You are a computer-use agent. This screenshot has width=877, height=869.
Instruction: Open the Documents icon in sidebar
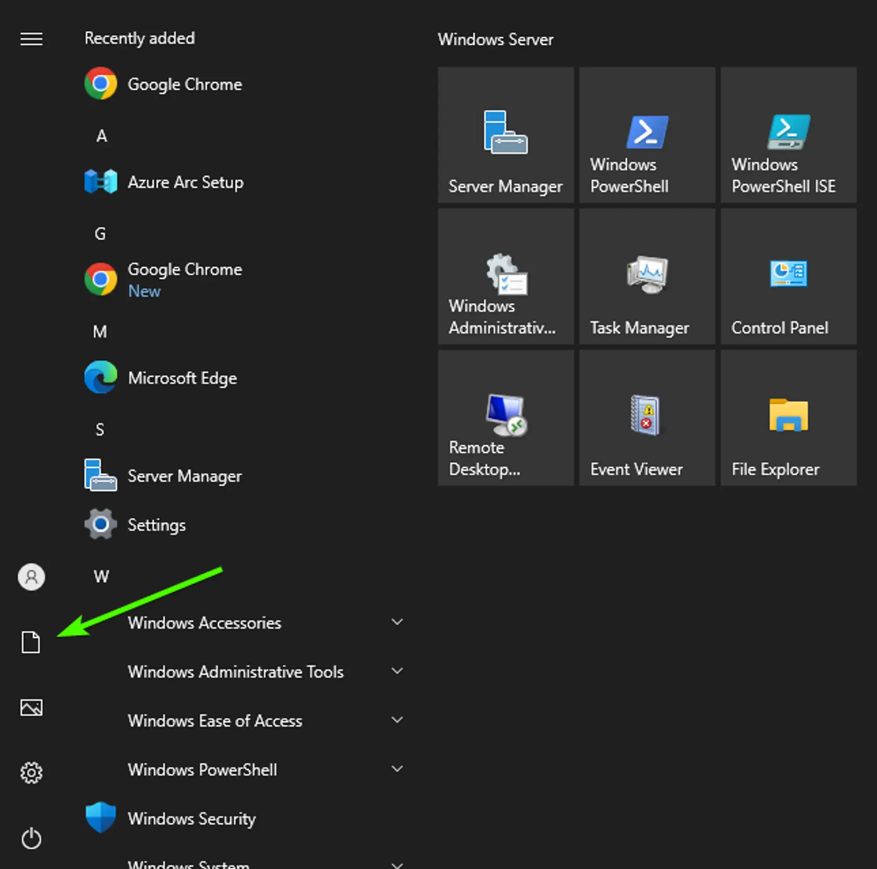(x=31, y=642)
